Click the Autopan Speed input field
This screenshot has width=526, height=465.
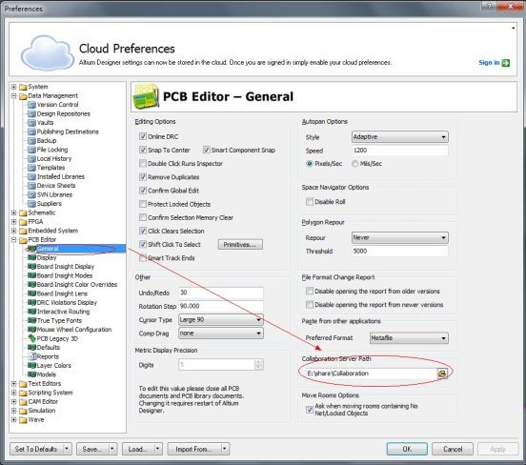pyautogui.click(x=400, y=151)
